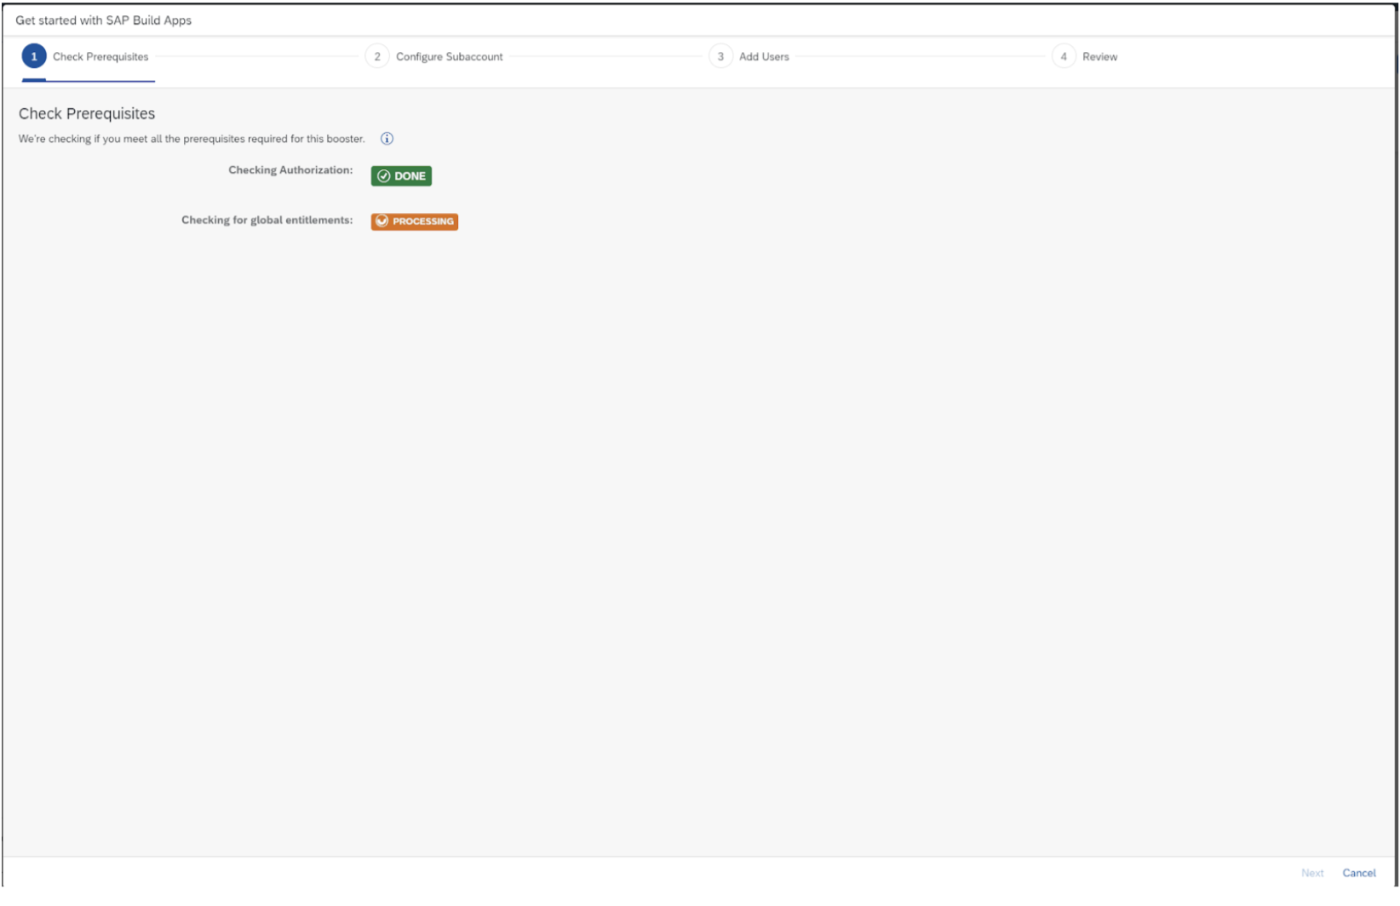
Task: Click the Check Prerequisites page heading
Action: click(86, 112)
